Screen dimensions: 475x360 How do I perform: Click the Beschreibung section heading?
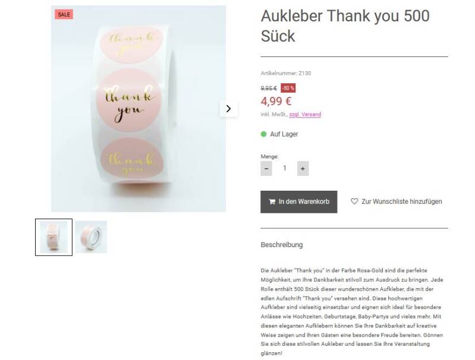click(282, 245)
